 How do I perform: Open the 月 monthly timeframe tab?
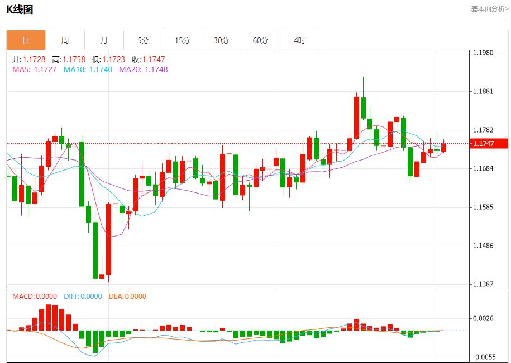(104, 40)
